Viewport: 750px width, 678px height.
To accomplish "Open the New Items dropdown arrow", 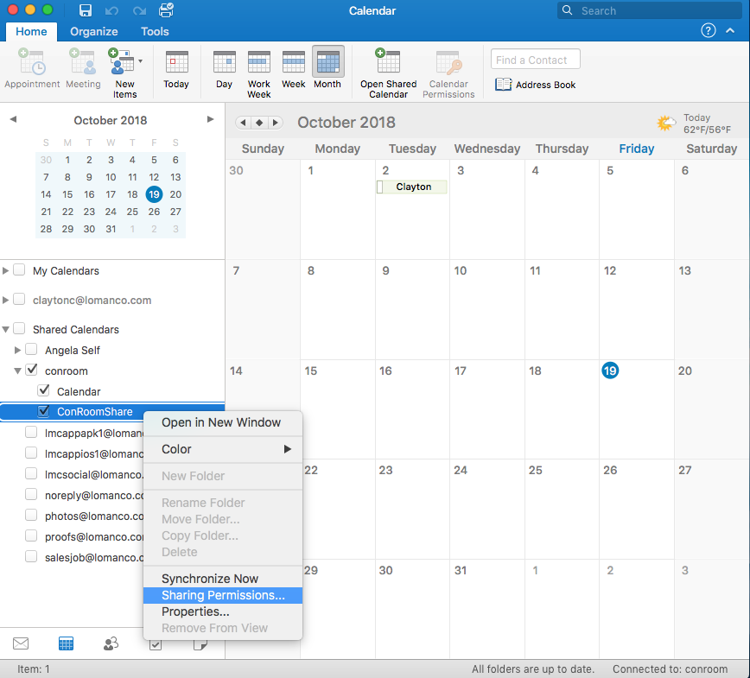I will [x=140, y=61].
